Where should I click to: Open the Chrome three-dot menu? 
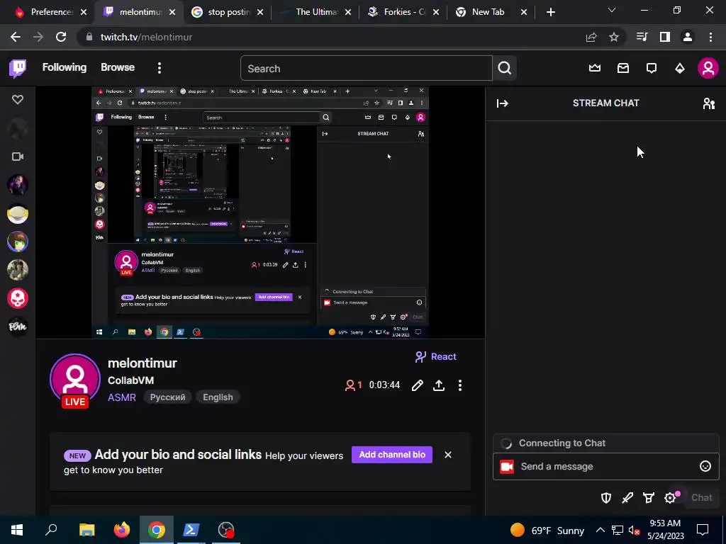(x=710, y=37)
